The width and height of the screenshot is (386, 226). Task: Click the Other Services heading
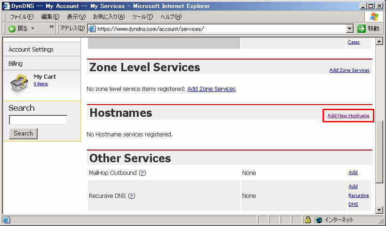130,158
